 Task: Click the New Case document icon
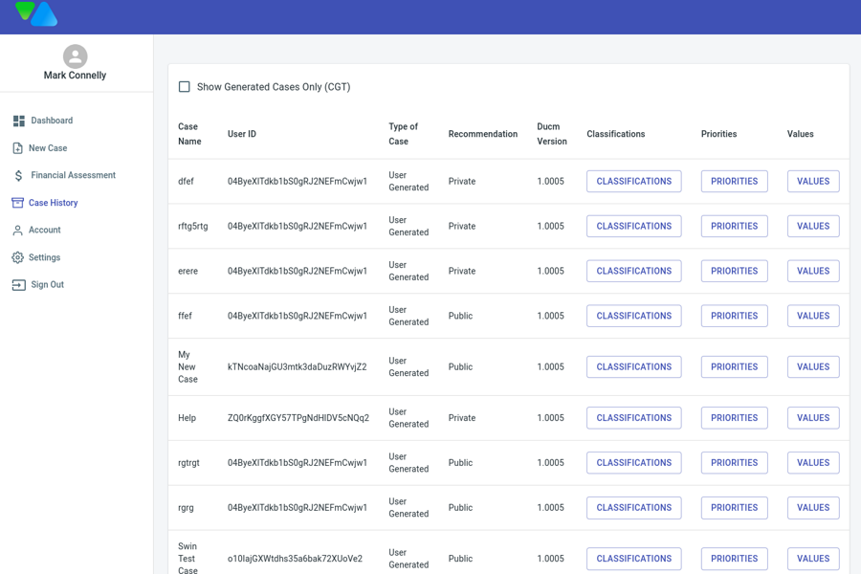click(18, 148)
